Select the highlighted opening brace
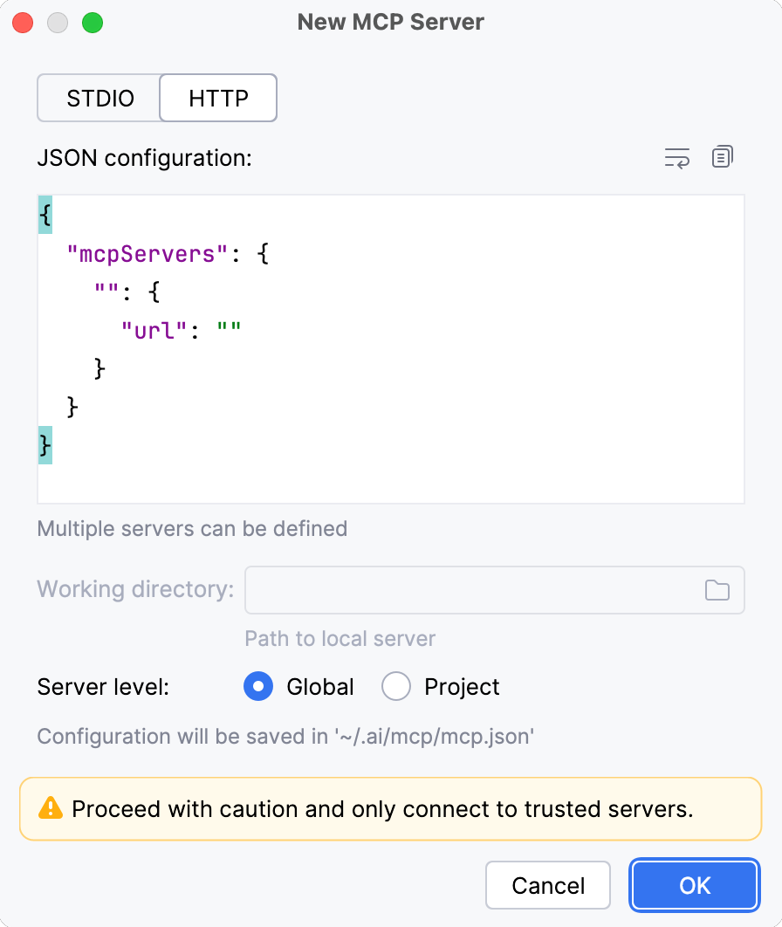Screen dimensions: 782x927 click(x=44, y=214)
